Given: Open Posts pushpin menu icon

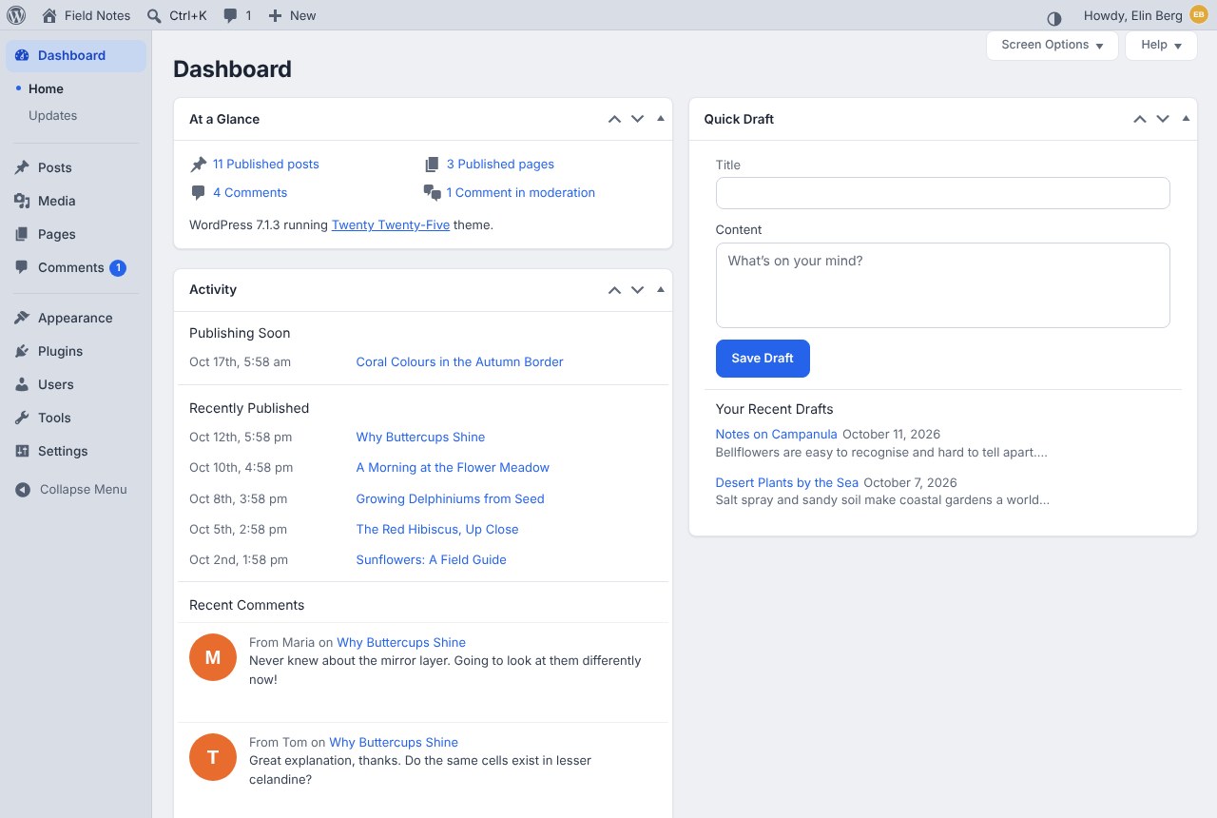Looking at the screenshot, I should (22, 167).
